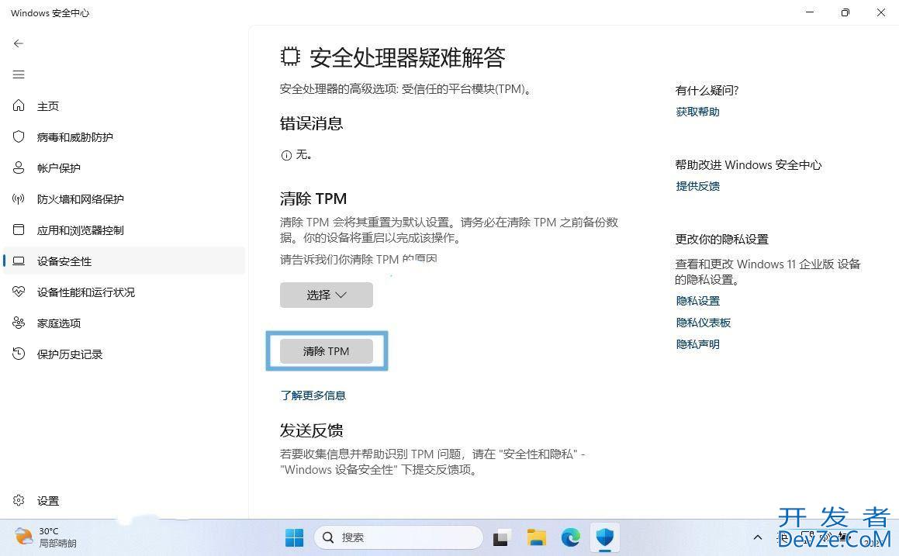This screenshot has height=556, width=899.
Task: Open Task View on the taskbar
Action: [x=501, y=537]
